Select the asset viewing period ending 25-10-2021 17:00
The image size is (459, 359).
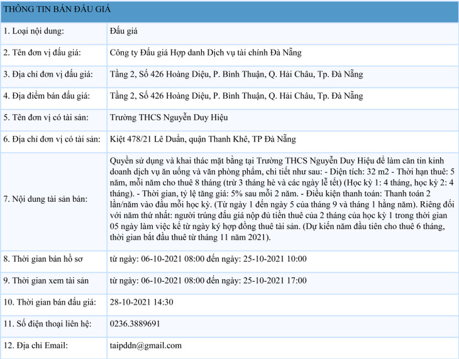(x=208, y=280)
